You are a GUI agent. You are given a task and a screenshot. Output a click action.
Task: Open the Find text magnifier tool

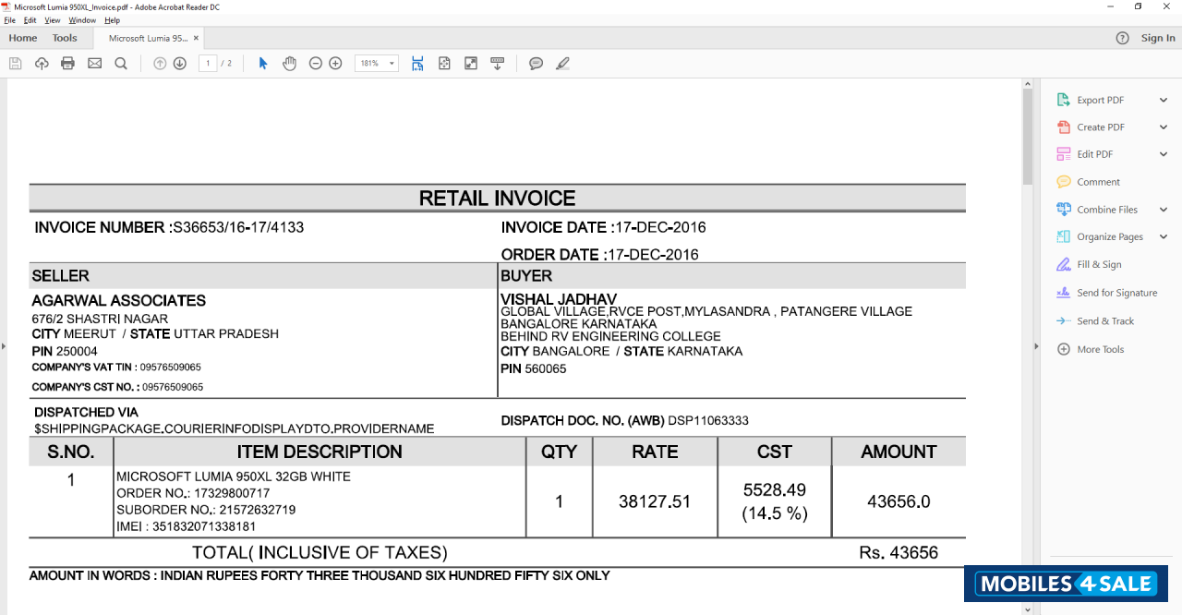(121, 64)
